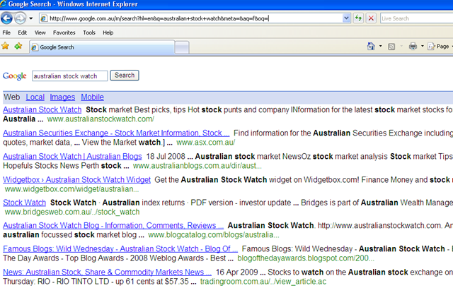Open the Favorites menu
Image resolution: width=453 pixels, height=288 pixels.
64,32
